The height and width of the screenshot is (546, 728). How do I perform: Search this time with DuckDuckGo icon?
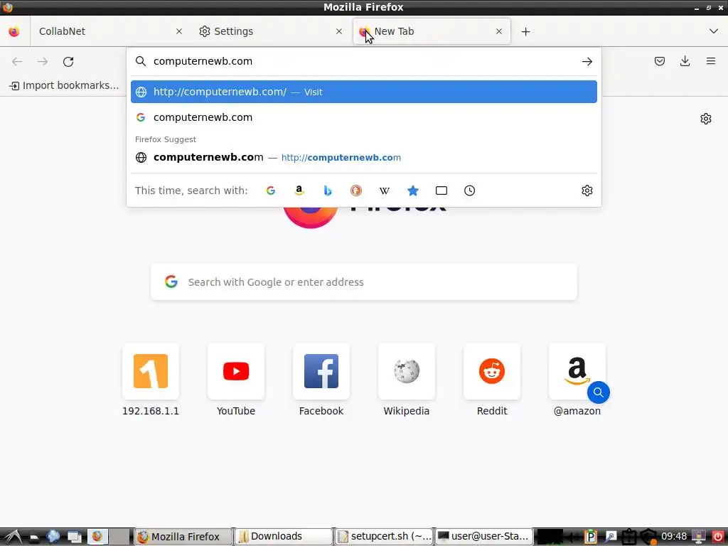(356, 191)
